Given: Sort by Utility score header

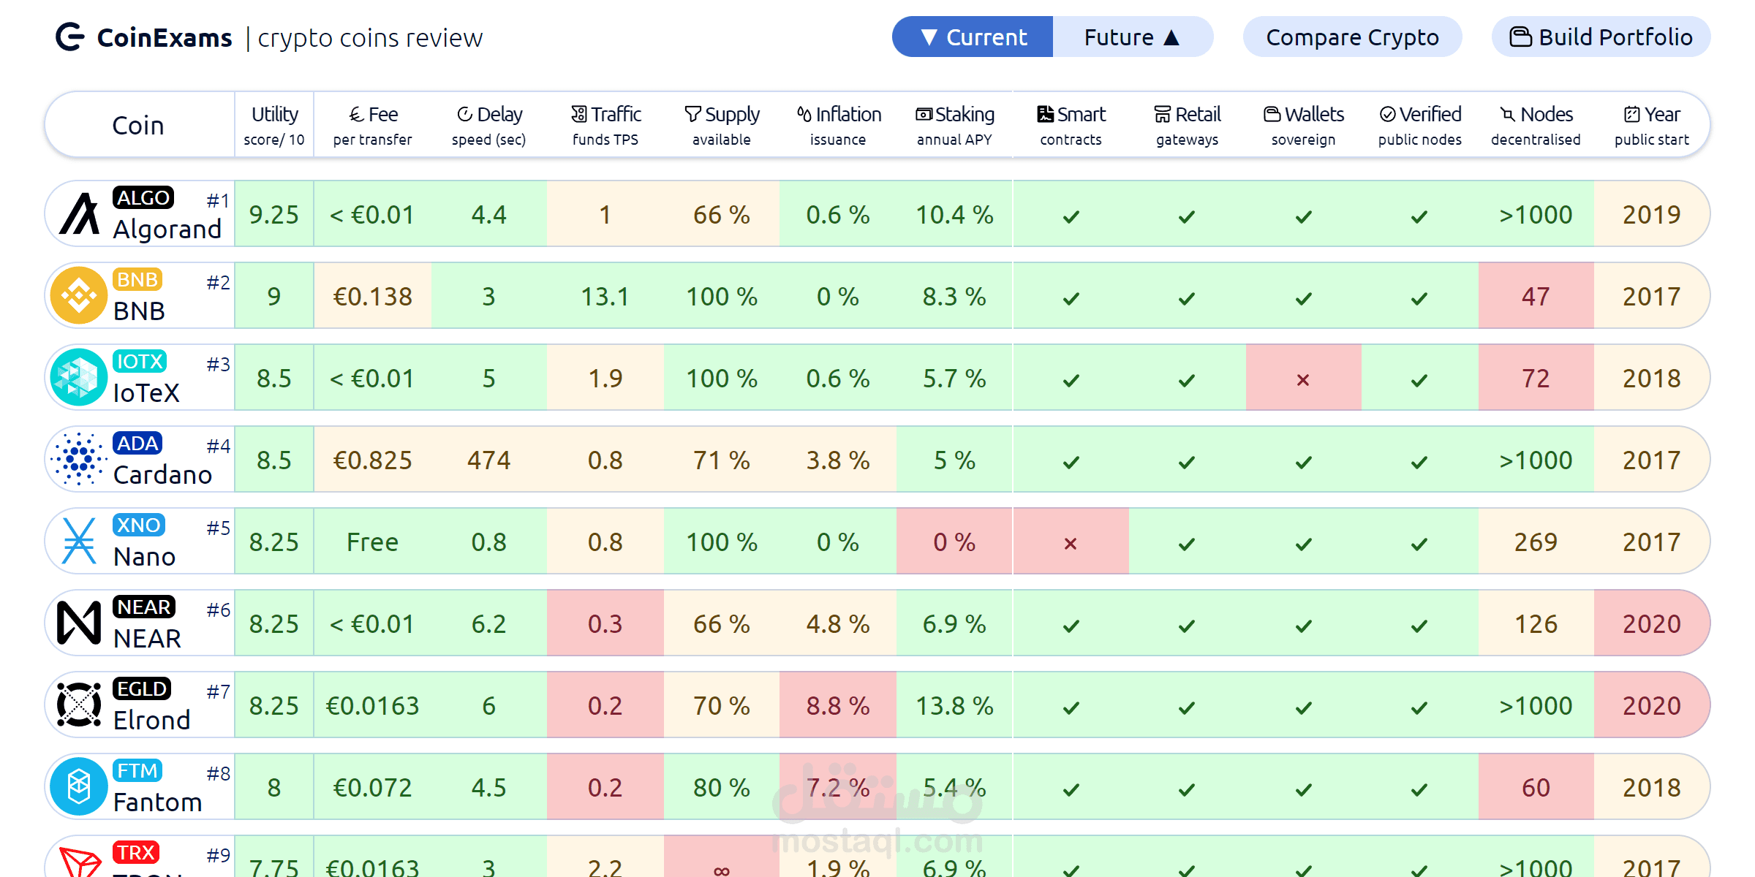Looking at the screenshot, I should tap(274, 125).
